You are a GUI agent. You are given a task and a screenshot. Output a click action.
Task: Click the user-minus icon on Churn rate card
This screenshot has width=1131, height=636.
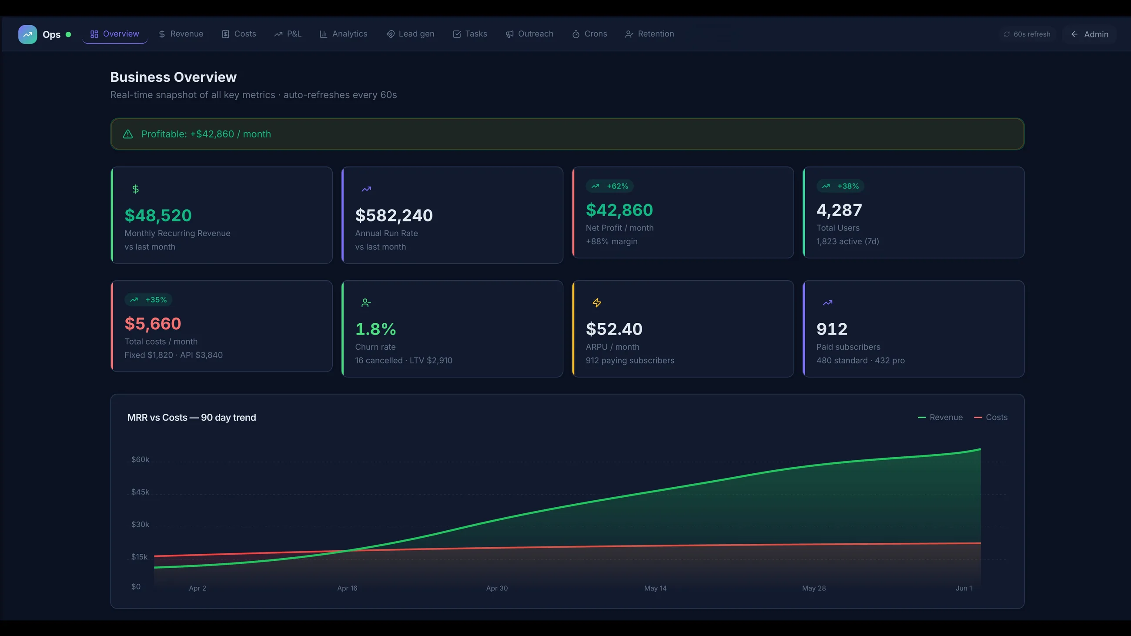point(366,303)
